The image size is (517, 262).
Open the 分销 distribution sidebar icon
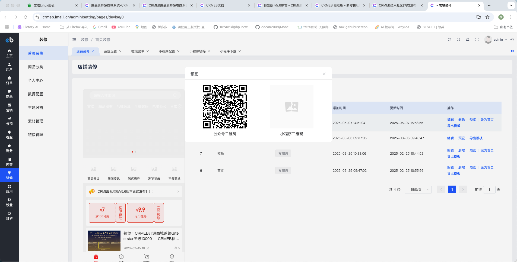click(x=9, y=121)
